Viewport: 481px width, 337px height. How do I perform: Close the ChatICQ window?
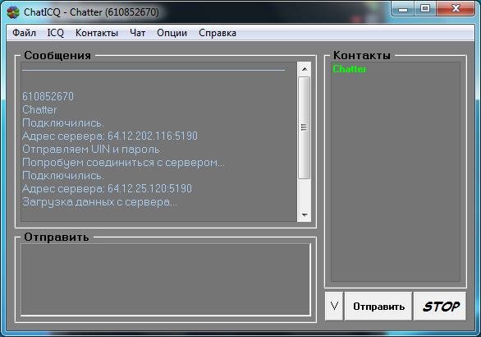[456, 9]
